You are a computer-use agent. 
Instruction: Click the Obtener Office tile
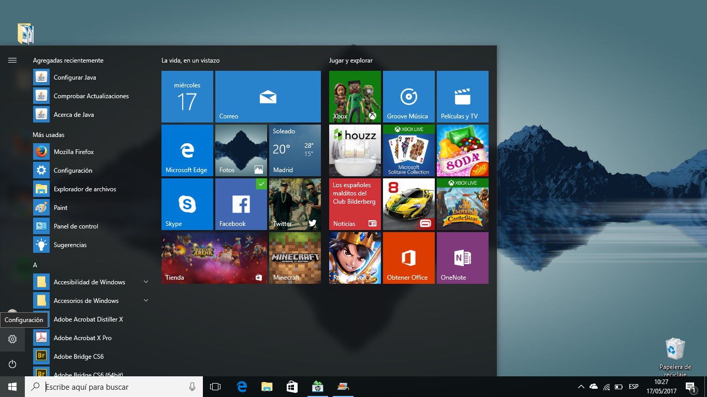click(408, 257)
